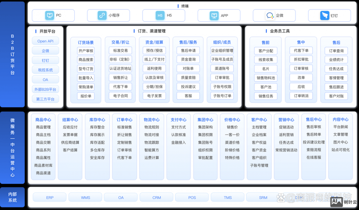Click the ERP system button at bottom

49,197
